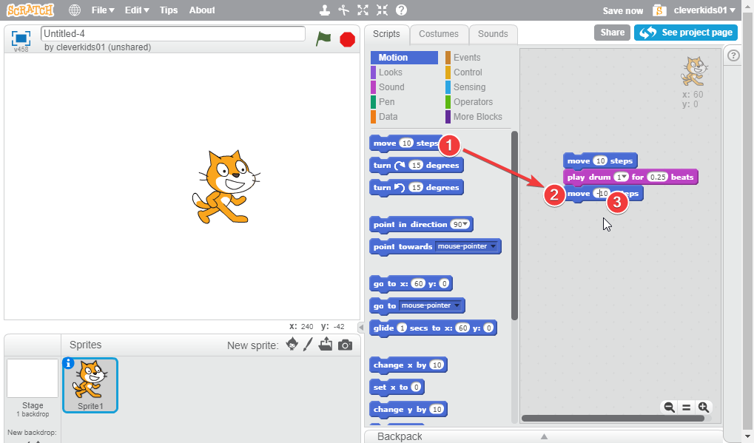This screenshot has width=754, height=443.
Task: Click the account icon beside cleverkids01
Action: pos(659,10)
